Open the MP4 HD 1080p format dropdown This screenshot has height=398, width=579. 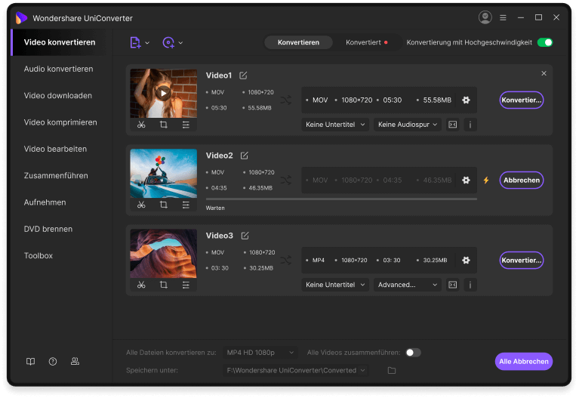260,353
